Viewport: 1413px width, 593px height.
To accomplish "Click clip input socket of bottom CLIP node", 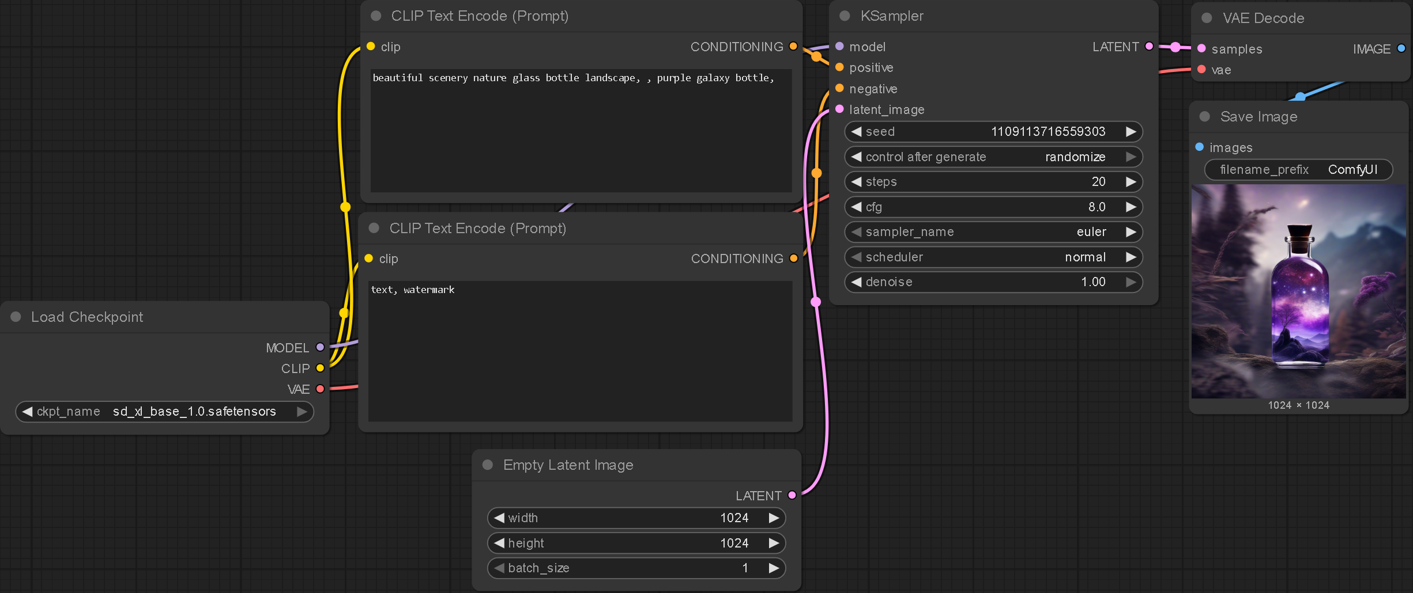I will 369,258.
